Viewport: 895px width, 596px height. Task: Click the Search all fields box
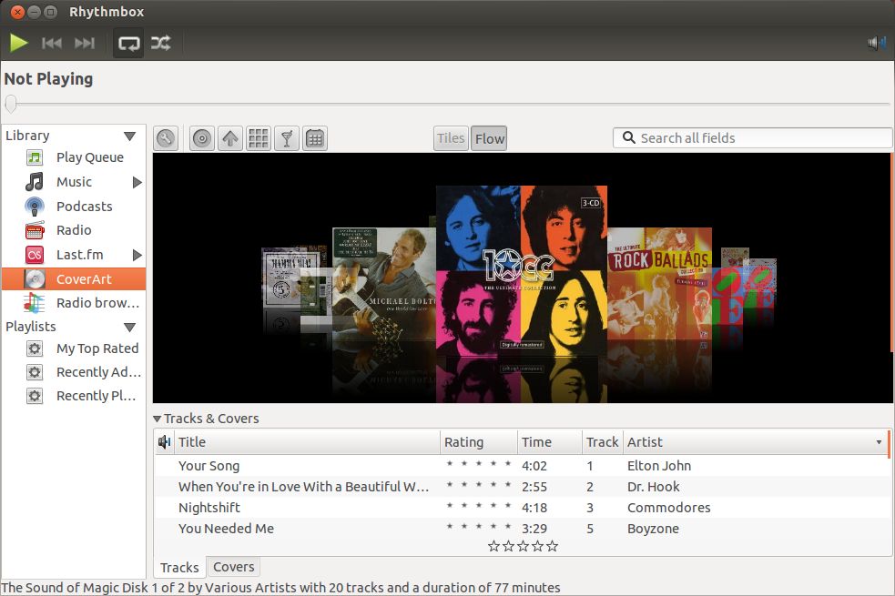[752, 138]
